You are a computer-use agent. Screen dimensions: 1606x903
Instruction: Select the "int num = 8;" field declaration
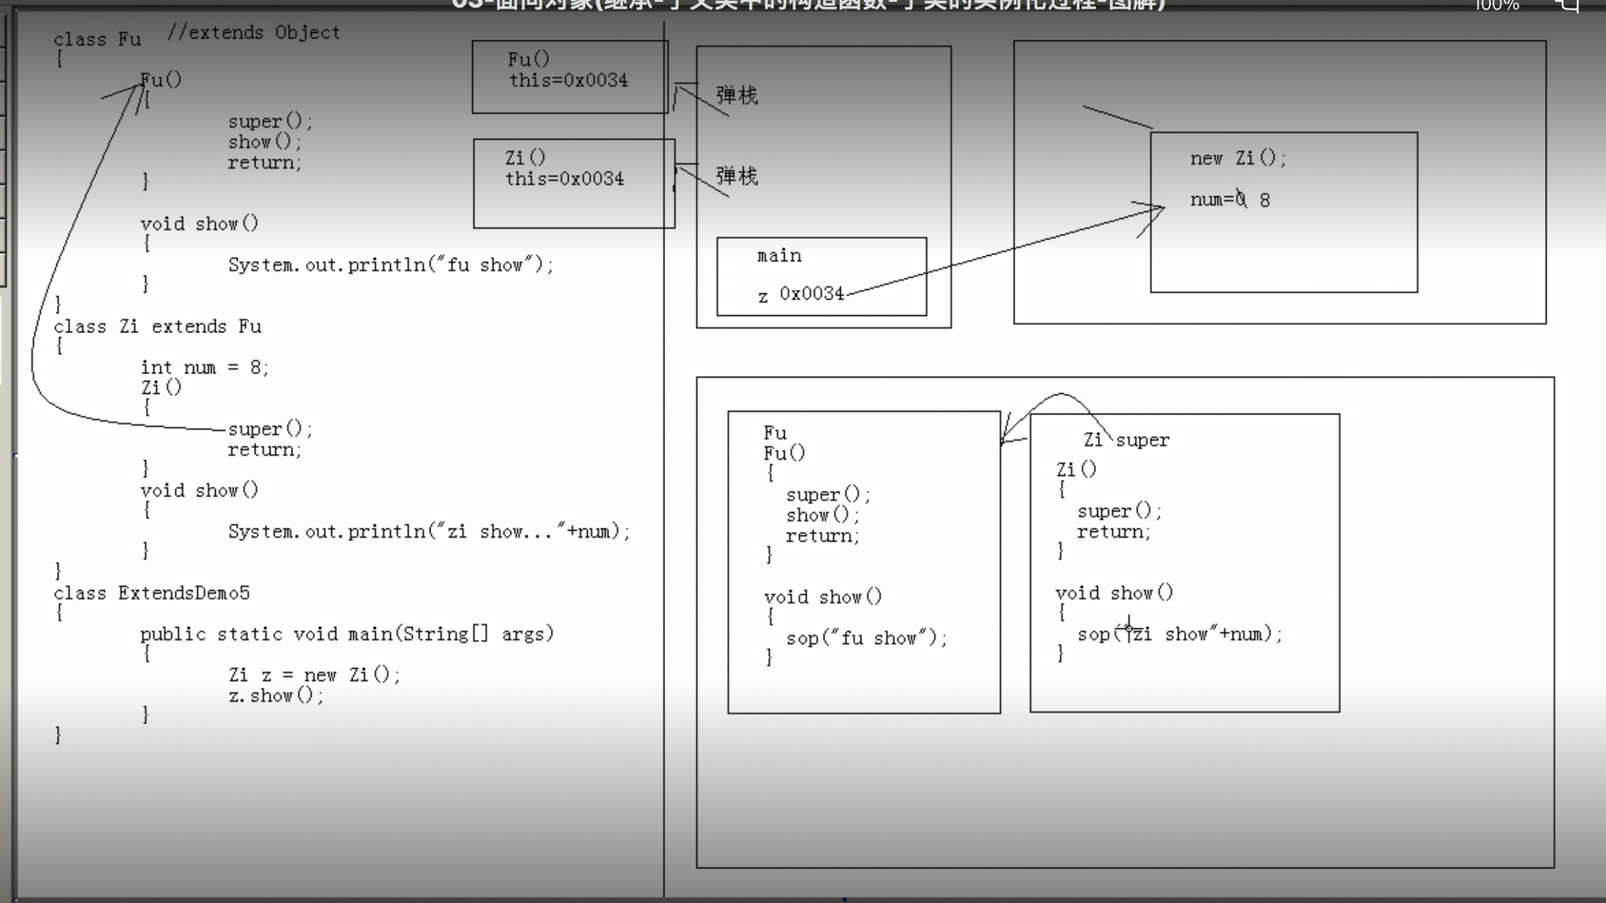tap(205, 367)
